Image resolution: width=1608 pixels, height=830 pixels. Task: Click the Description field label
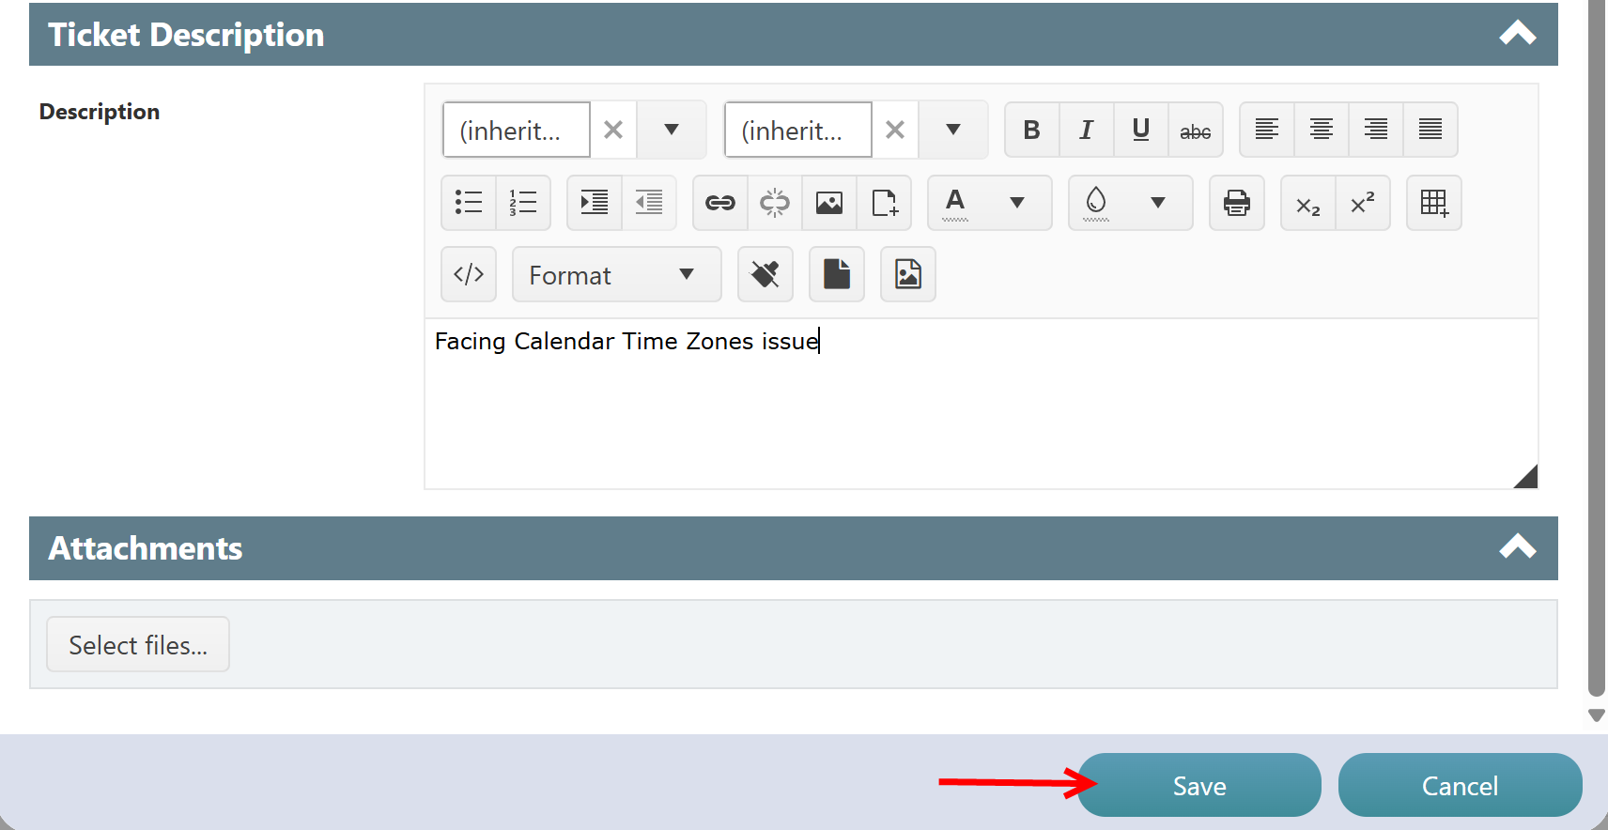point(100,112)
